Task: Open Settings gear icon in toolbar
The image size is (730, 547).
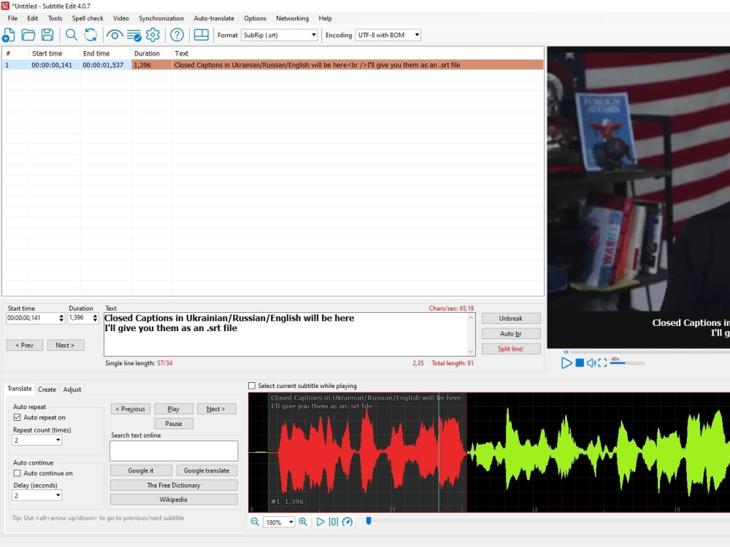Action: point(153,35)
